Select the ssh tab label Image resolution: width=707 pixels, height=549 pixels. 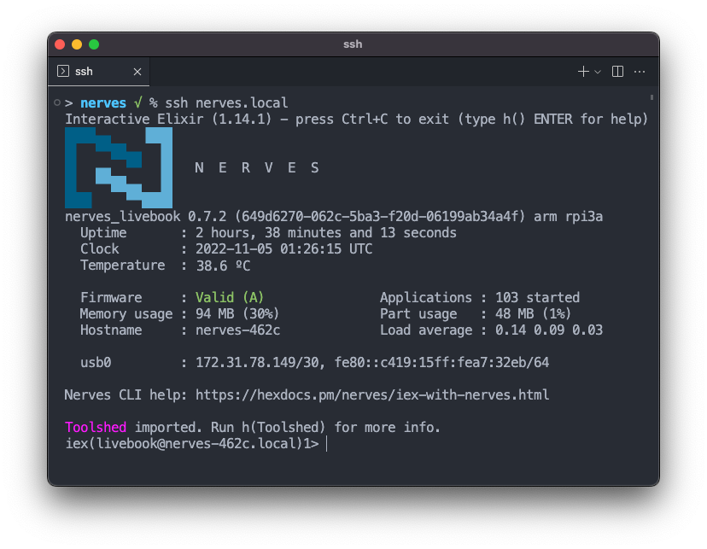[x=84, y=72]
